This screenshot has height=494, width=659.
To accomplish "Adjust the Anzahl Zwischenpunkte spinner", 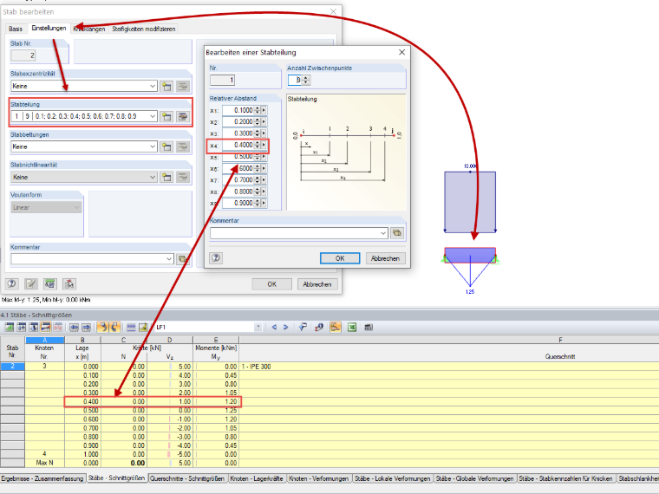I will tap(306, 80).
